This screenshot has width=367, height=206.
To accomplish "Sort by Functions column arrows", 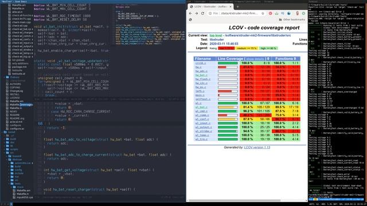I will (x=295, y=58).
